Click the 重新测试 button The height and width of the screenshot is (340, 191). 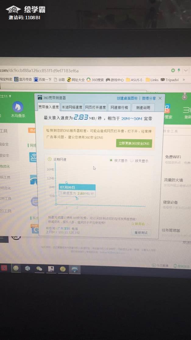[x=141, y=233]
